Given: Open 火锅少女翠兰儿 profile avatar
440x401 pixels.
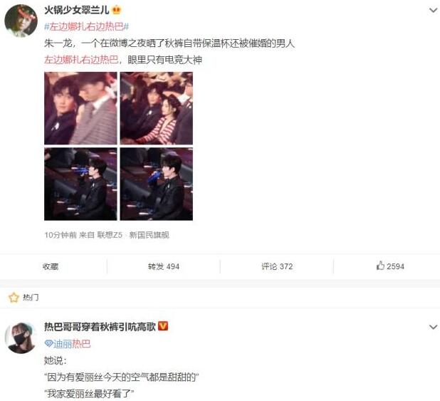Looking at the screenshot, I should coord(21,21).
